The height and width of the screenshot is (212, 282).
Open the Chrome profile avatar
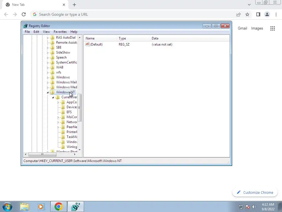pos(267,14)
